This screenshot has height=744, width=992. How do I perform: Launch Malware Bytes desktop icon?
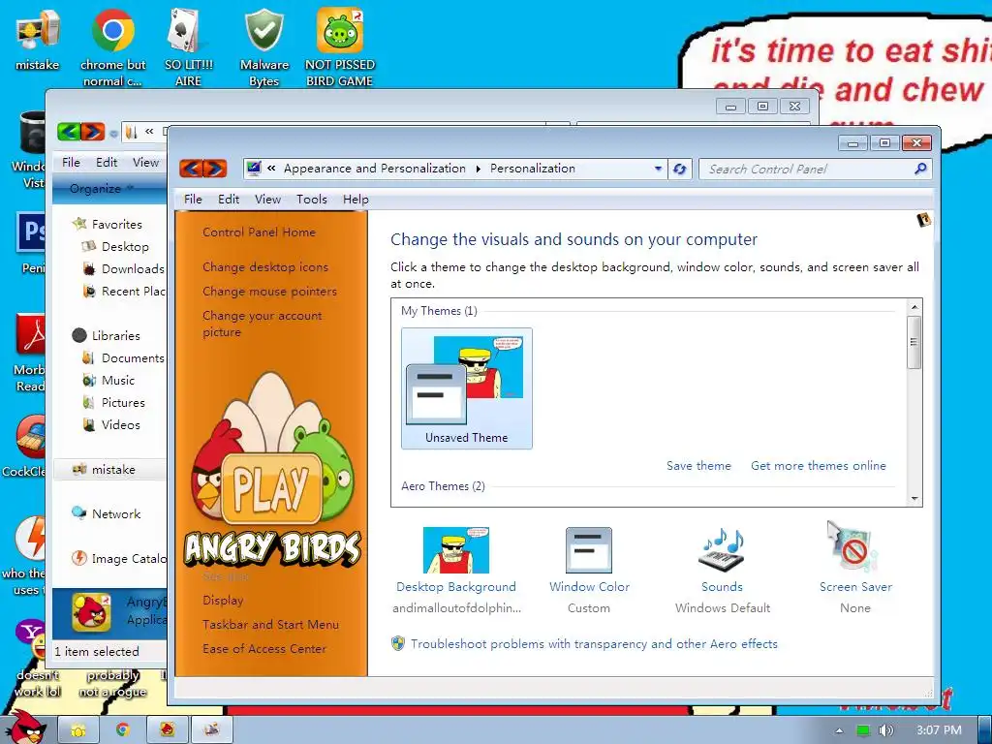pos(263,47)
